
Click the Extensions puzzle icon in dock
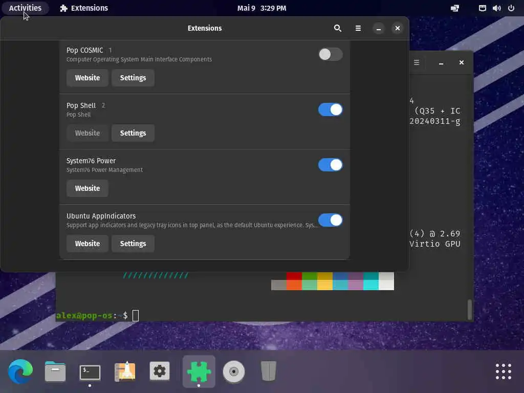point(199,372)
